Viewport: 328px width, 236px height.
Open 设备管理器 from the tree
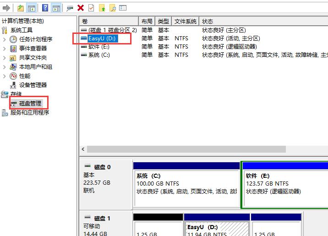[x=33, y=85]
